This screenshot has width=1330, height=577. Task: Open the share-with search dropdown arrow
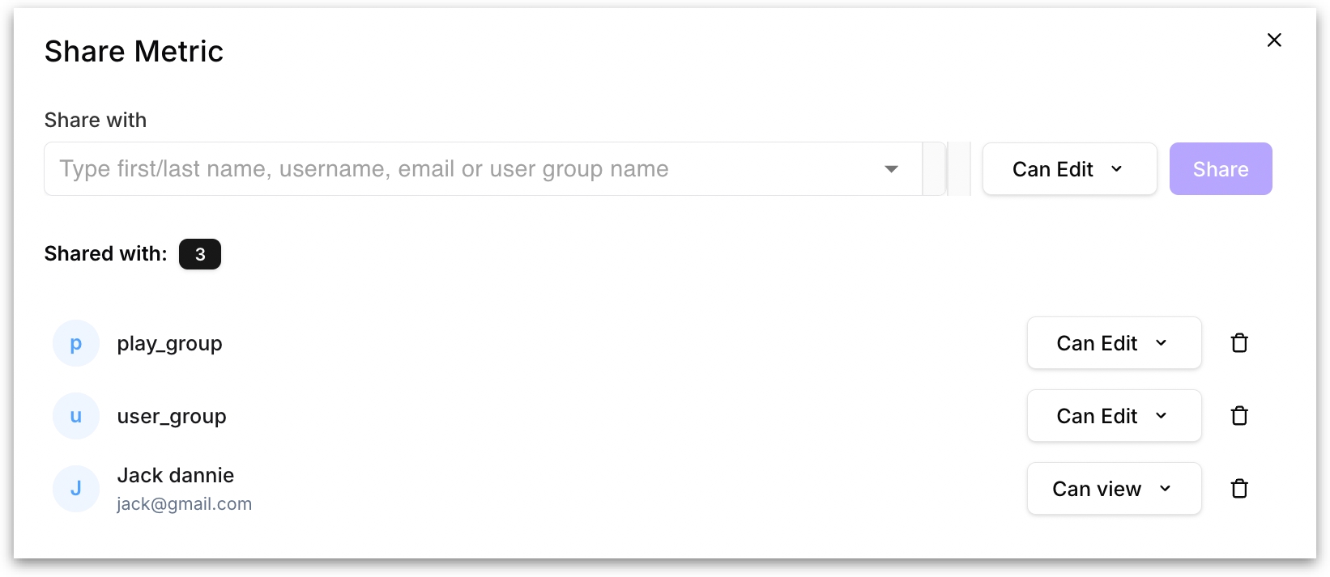891,169
